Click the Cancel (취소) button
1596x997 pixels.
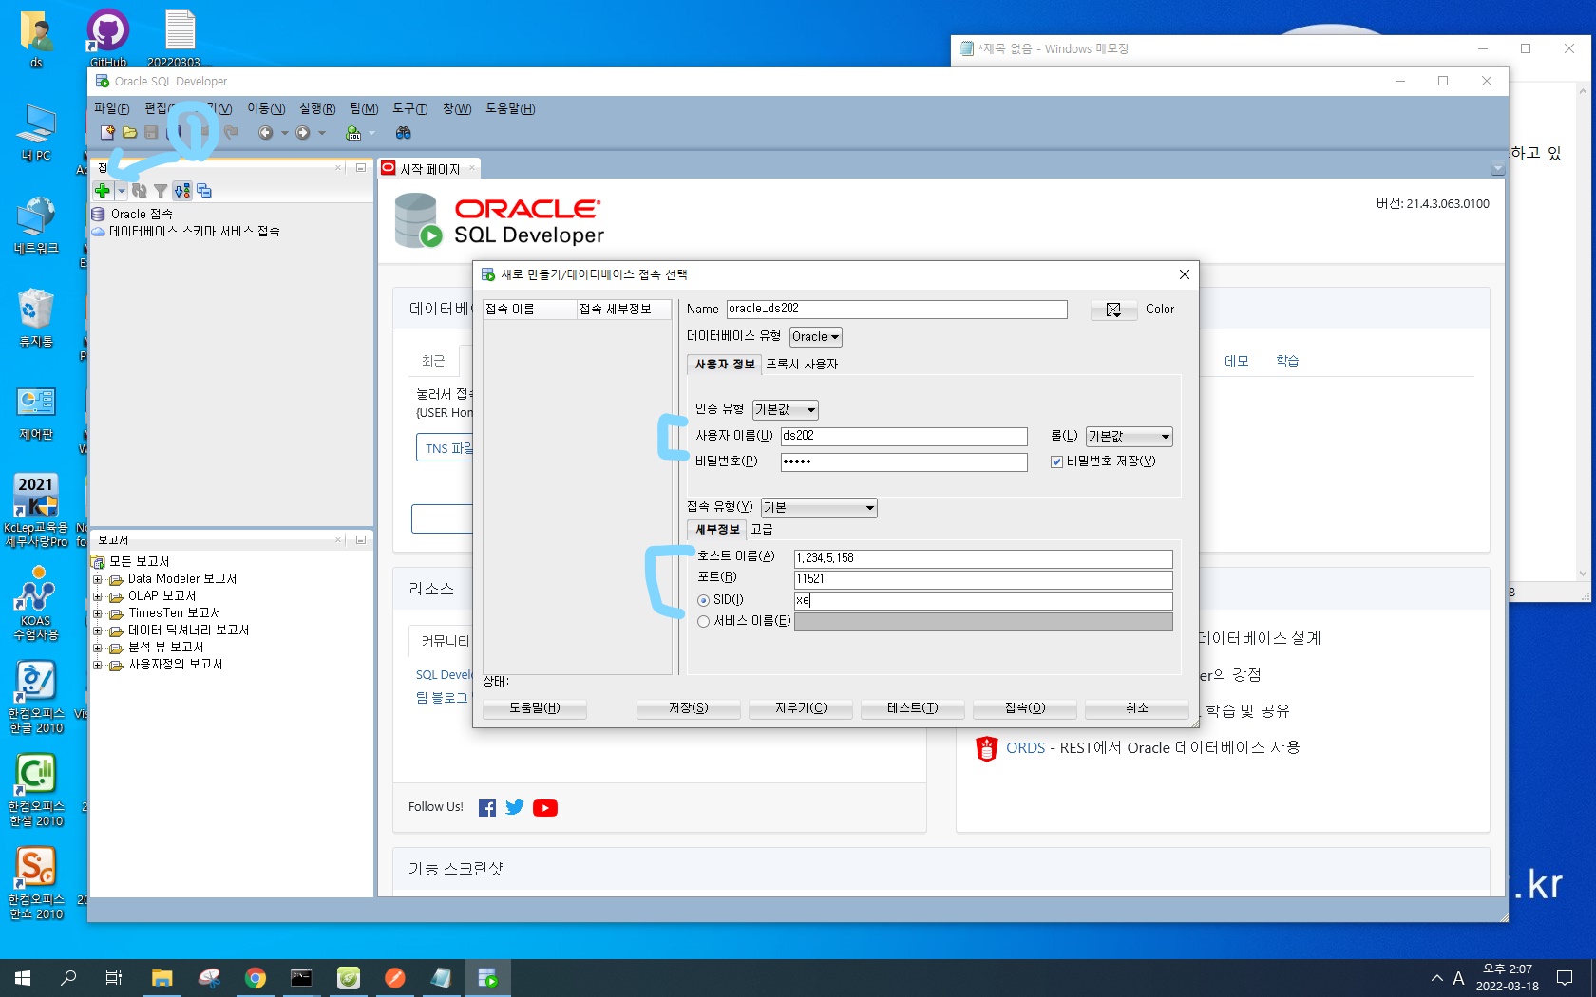coord(1137,708)
